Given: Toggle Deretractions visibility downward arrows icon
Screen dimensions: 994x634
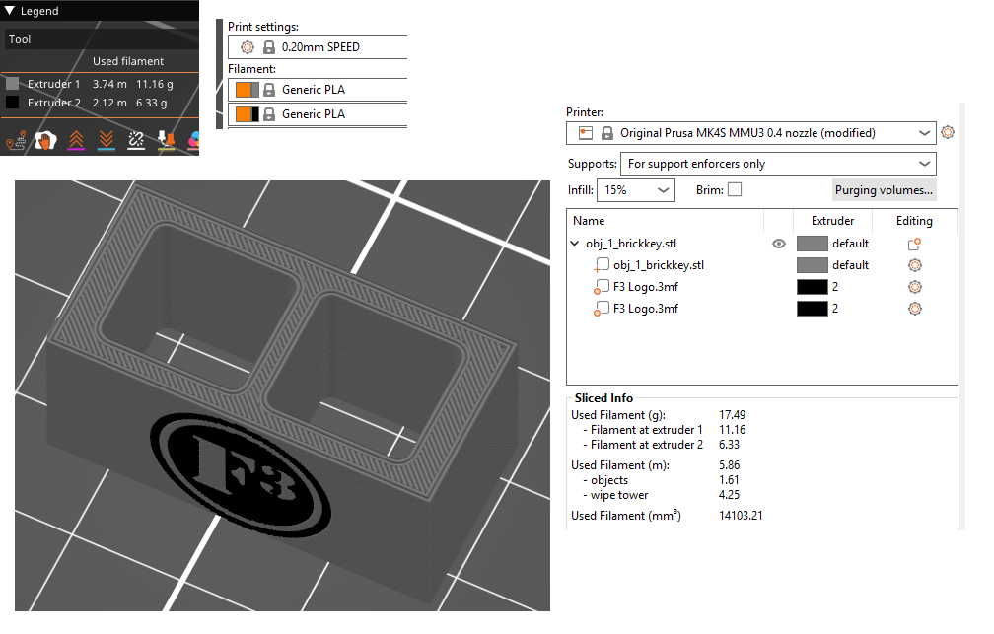Looking at the screenshot, I should tap(106, 140).
